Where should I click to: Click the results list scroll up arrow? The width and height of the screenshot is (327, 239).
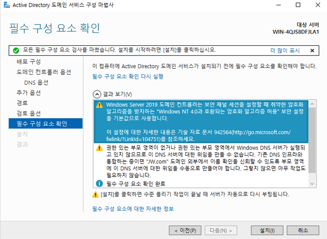pyautogui.click(x=312, y=104)
